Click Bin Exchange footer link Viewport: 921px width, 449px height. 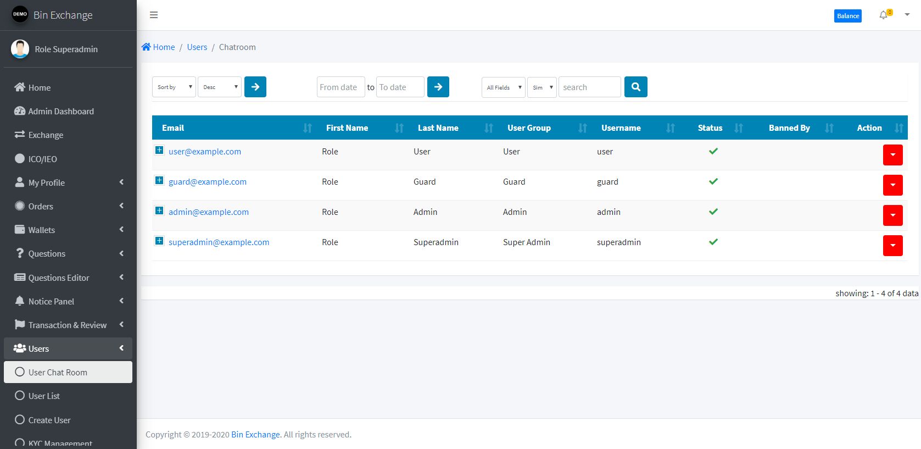[x=255, y=435]
